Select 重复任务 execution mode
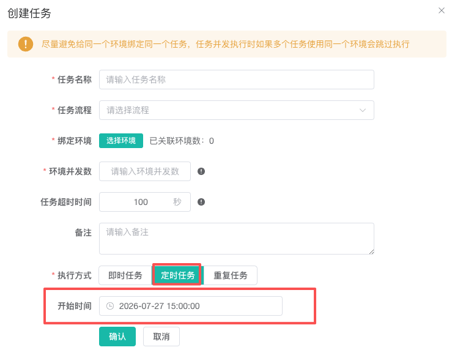Screen dimensions: 452x361 tap(231, 275)
